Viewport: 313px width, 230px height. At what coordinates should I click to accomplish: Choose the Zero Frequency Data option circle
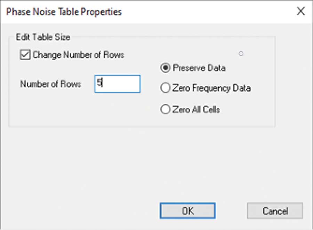(165, 88)
